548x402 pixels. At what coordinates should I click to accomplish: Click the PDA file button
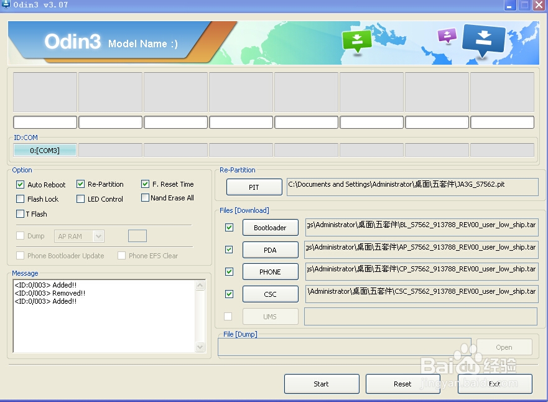270,250
